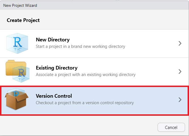Viewport: 189px width, 136px height.
Task: Click the Create Project heading
Action: (23, 20)
